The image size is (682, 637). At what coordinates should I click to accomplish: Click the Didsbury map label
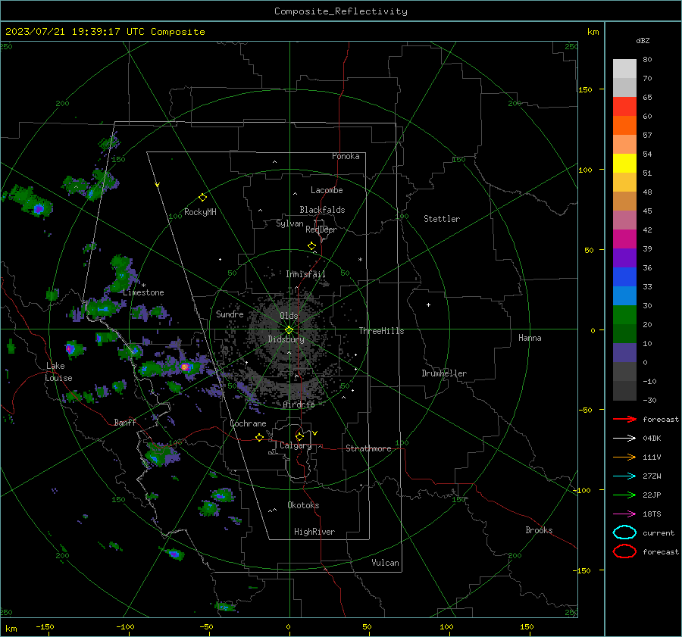pos(286,339)
